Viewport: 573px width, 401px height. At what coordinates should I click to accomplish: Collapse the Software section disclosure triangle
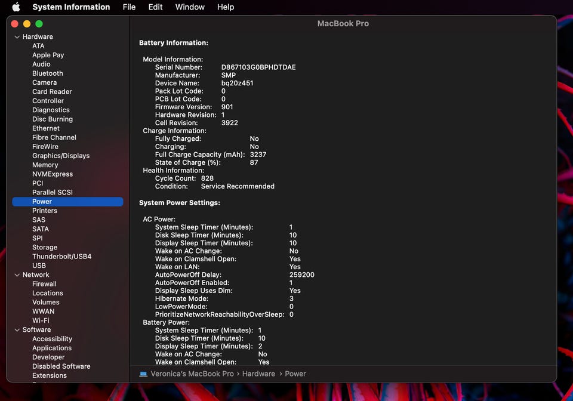point(17,330)
